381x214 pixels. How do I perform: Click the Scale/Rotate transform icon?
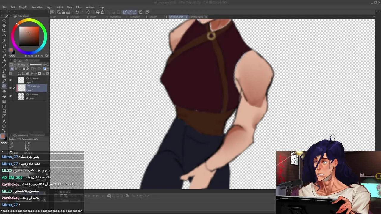pyautogui.click(x=103, y=12)
